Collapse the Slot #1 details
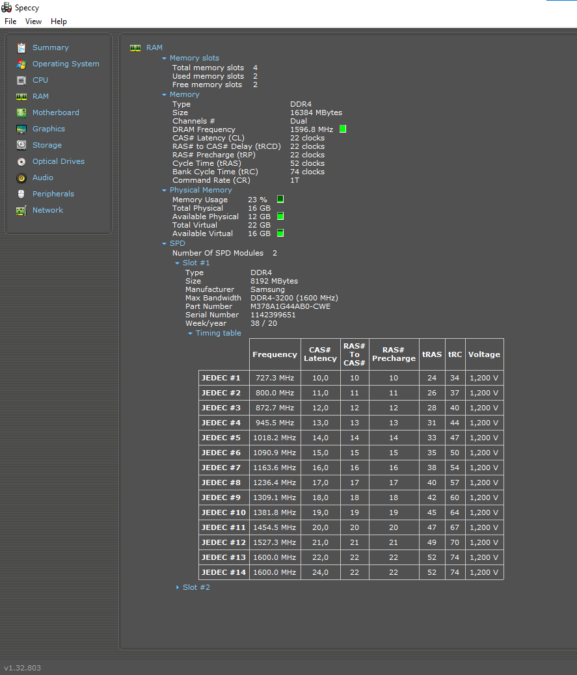Image resolution: width=577 pixels, height=675 pixels. tap(177, 263)
